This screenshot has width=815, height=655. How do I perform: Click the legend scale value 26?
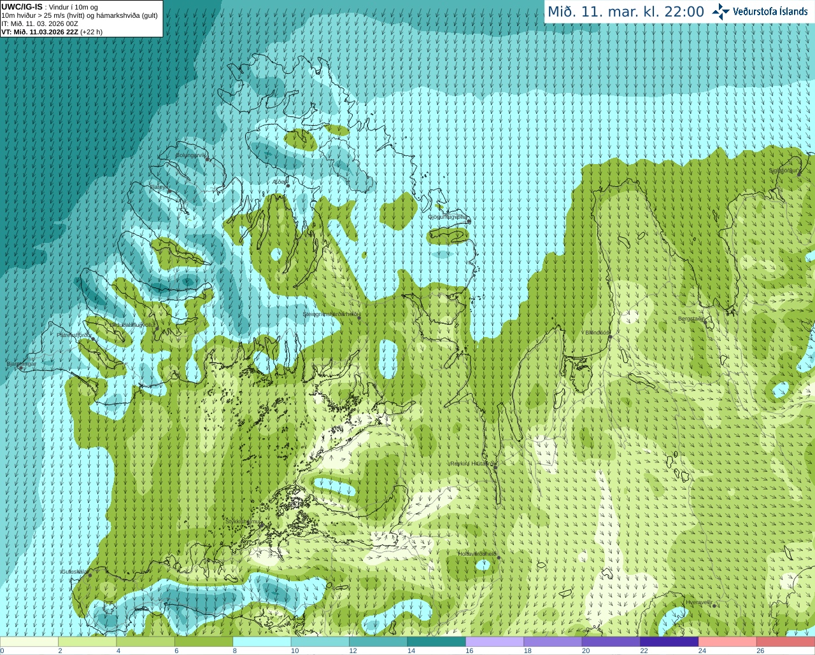(x=760, y=651)
